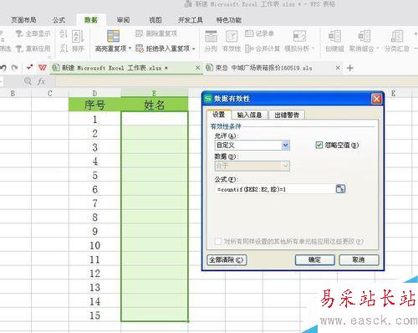Image resolution: width=418 pixels, height=333 pixels.
Task: Click the red WPS logo icon
Action: pos(43,68)
